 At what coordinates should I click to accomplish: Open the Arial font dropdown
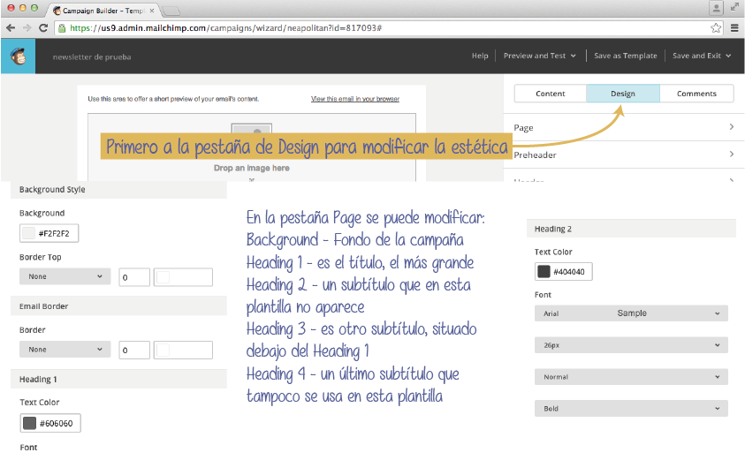tap(631, 313)
